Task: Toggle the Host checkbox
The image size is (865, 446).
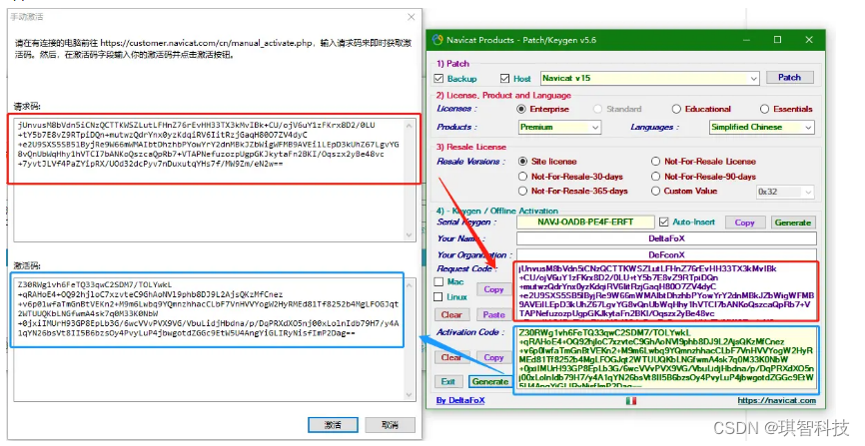Action: [x=504, y=78]
